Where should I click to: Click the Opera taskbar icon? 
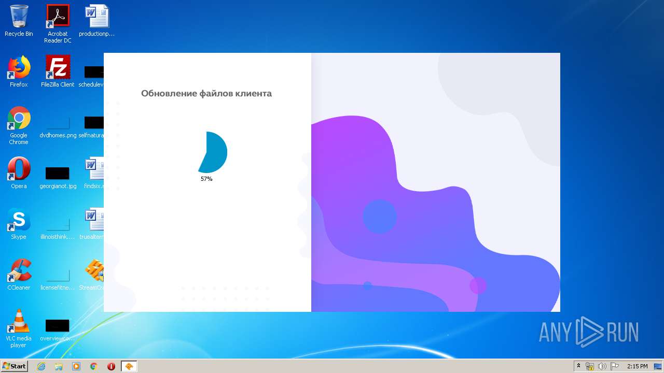click(x=111, y=366)
